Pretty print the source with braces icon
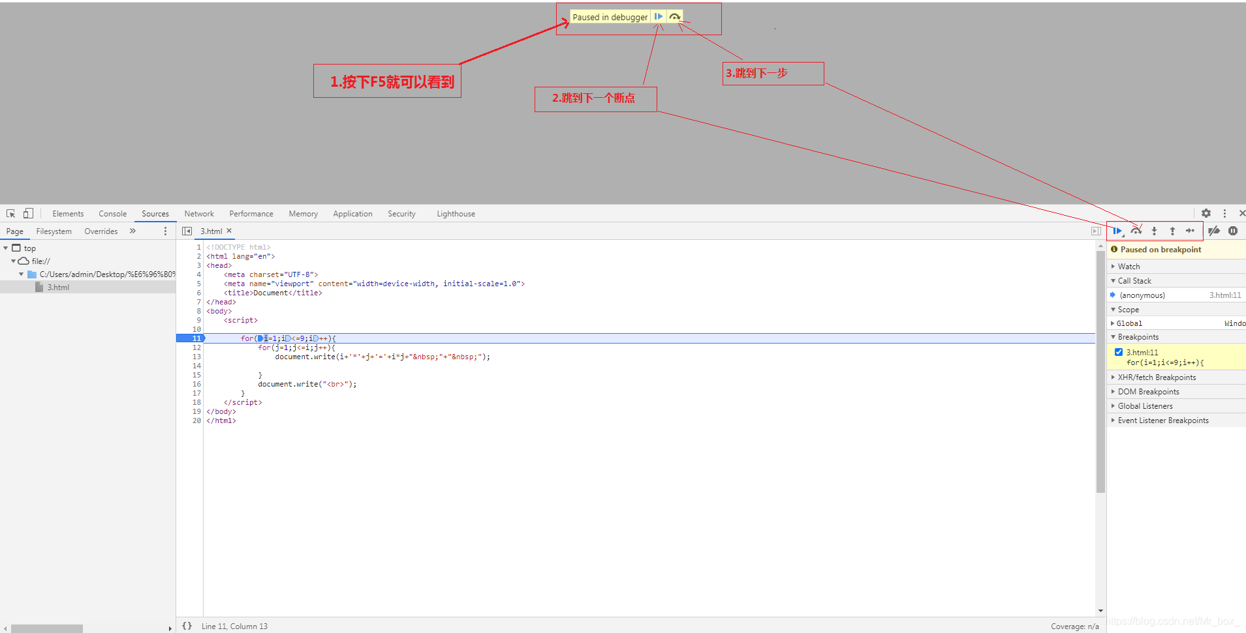 (x=187, y=626)
